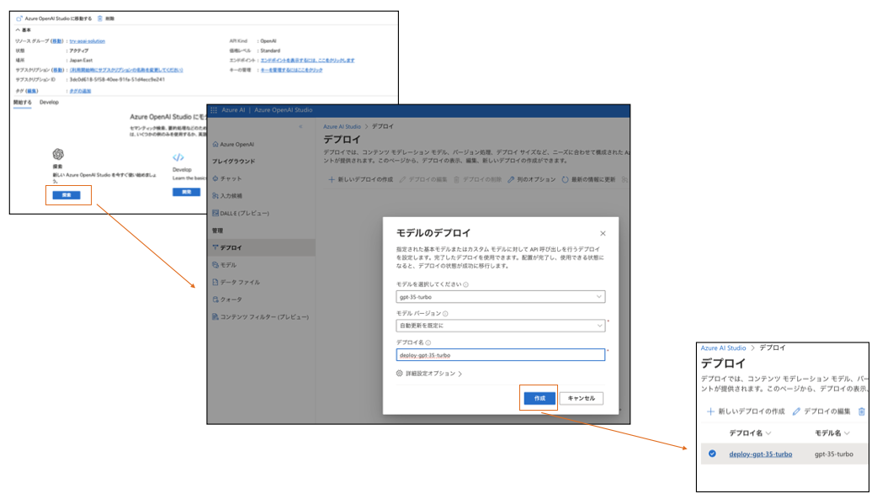Screen dimensions: 877x499
Task: Click info icon next to モデル バージョン
Action: pyautogui.click(x=445, y=314)
